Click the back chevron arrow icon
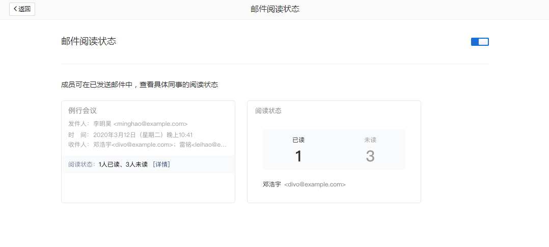This screenshot has width=549, height=247. (15, 9)
